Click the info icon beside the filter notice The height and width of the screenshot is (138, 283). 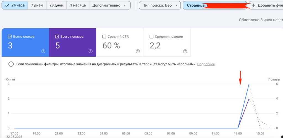(x=11, y=64)
